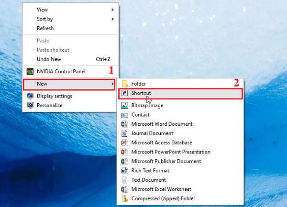This screenshot has width=287, height=207.
Task: Expand the Sort by submenu arrow
Action: [112, 19]
